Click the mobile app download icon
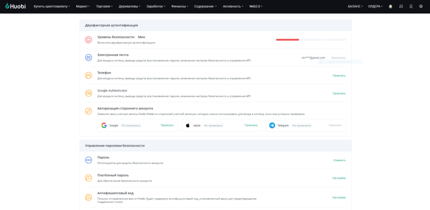The width and height of the screenshot is (430, 210). [411, 7]
